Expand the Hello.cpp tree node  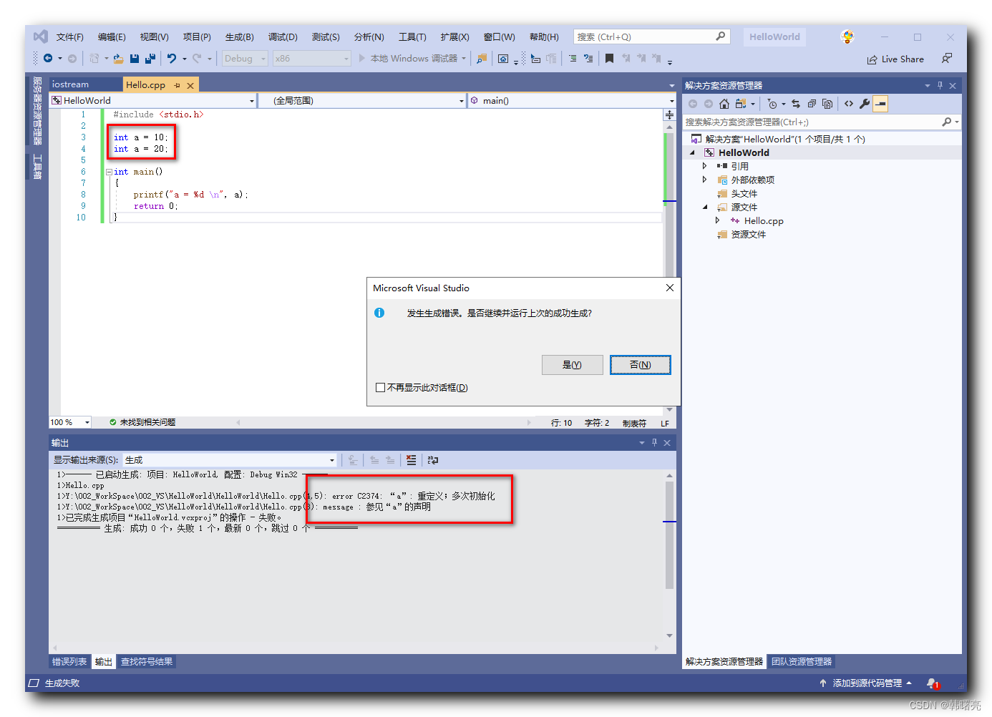coord(717,220)
